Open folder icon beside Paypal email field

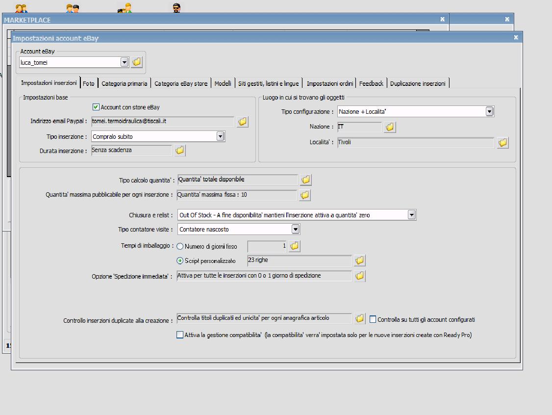coord(242,122)
